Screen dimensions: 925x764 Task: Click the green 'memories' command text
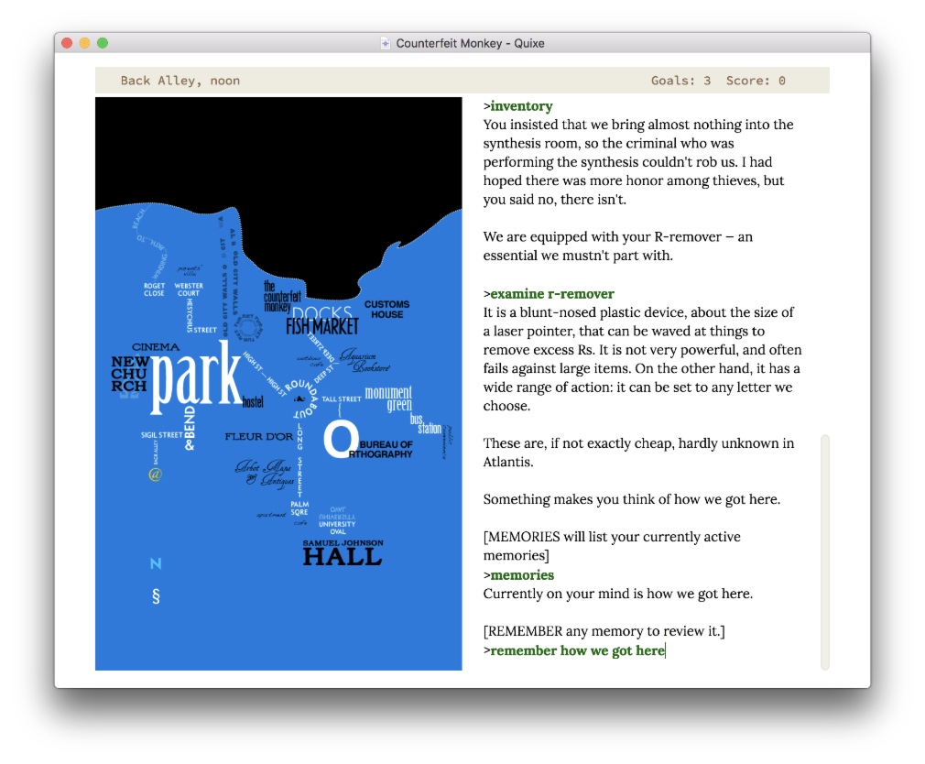pyautogui.click(x=522, y=575)
